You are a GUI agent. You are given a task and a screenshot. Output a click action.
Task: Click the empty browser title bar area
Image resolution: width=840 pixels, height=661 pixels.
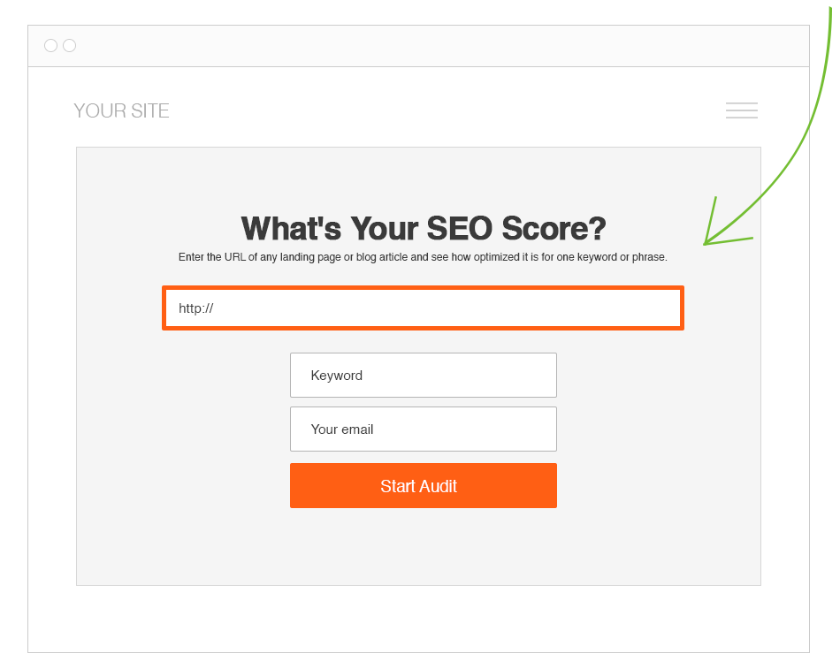coord(424,46)
